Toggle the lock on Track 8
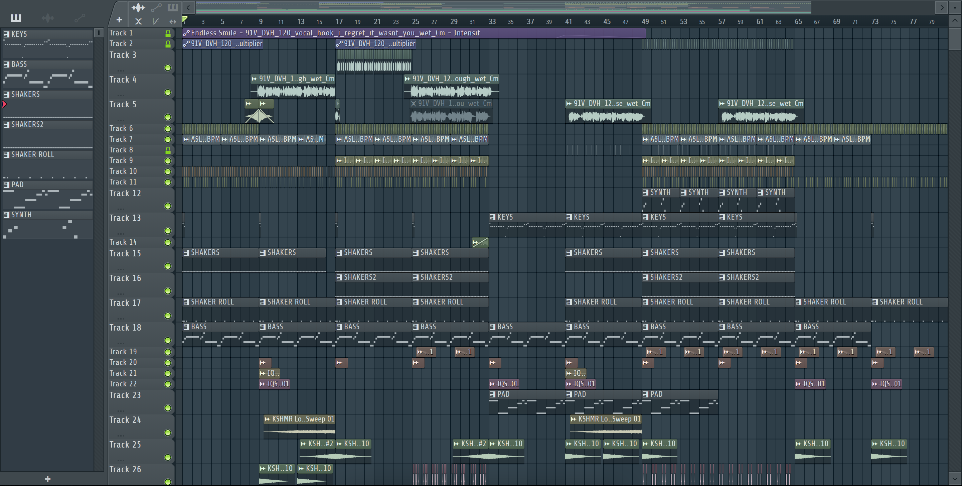The height and width of the screenshot is (486, 962). 168,150
